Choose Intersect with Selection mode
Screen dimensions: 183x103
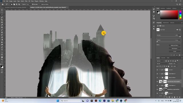pos(19,4)
